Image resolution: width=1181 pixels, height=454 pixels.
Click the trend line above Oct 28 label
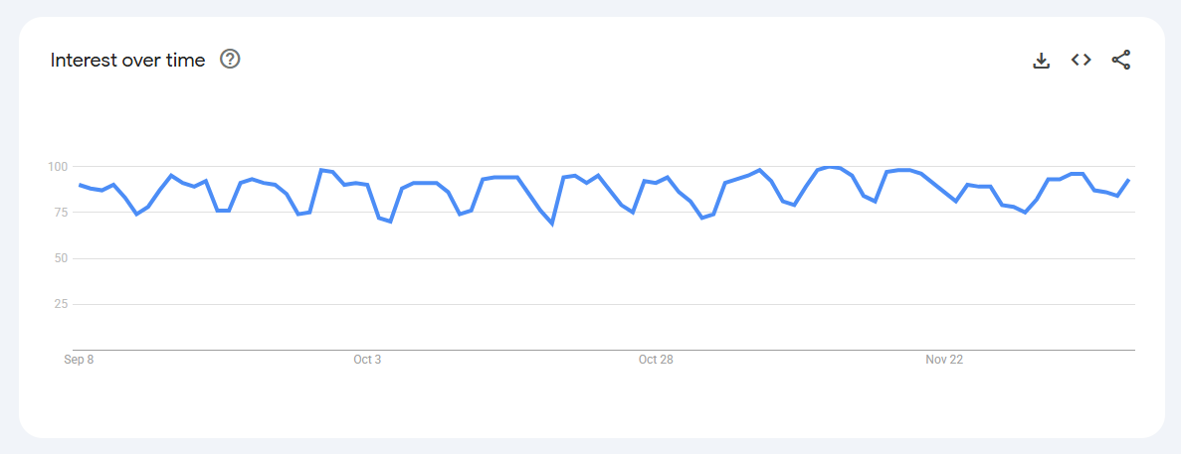656,183
